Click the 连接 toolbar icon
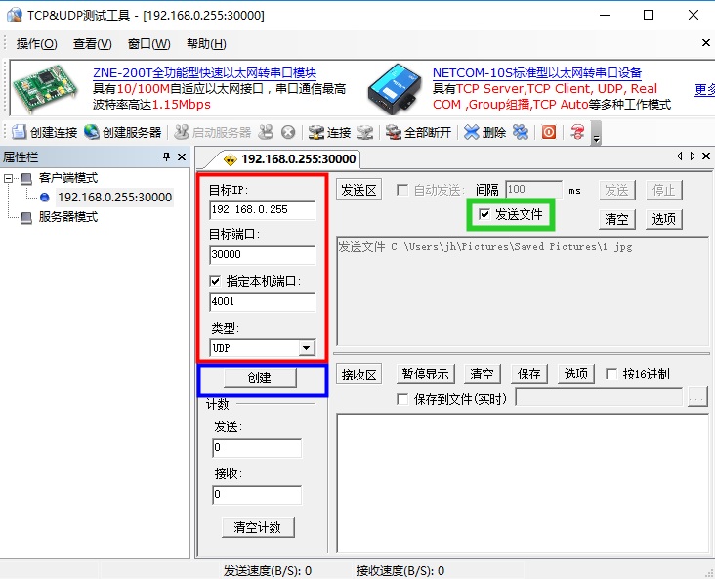The height and width of the screenshot is (579, 715). pos(316,132)
